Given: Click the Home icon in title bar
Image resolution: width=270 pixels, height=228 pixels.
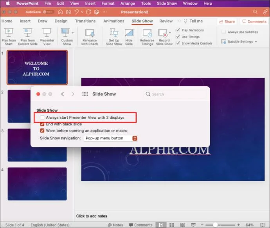Looking at the screenshot, I should (60, 12).
